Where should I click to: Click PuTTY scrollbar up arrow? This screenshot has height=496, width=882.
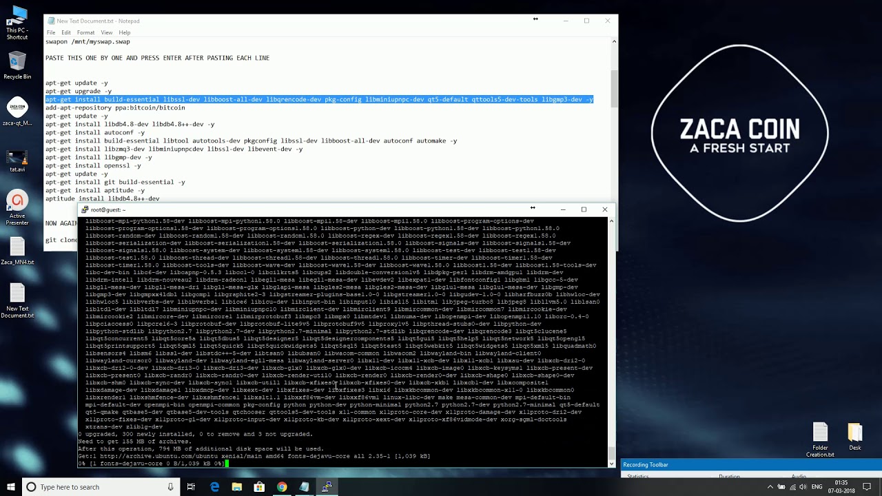click(611, 222)
